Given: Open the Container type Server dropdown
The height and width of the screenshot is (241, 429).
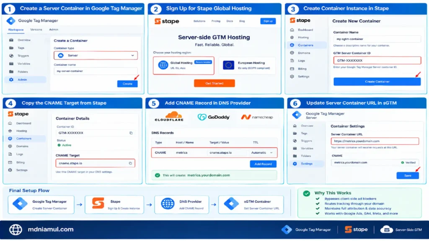Looking at the screenshot, I should click(x=96, y=56).
